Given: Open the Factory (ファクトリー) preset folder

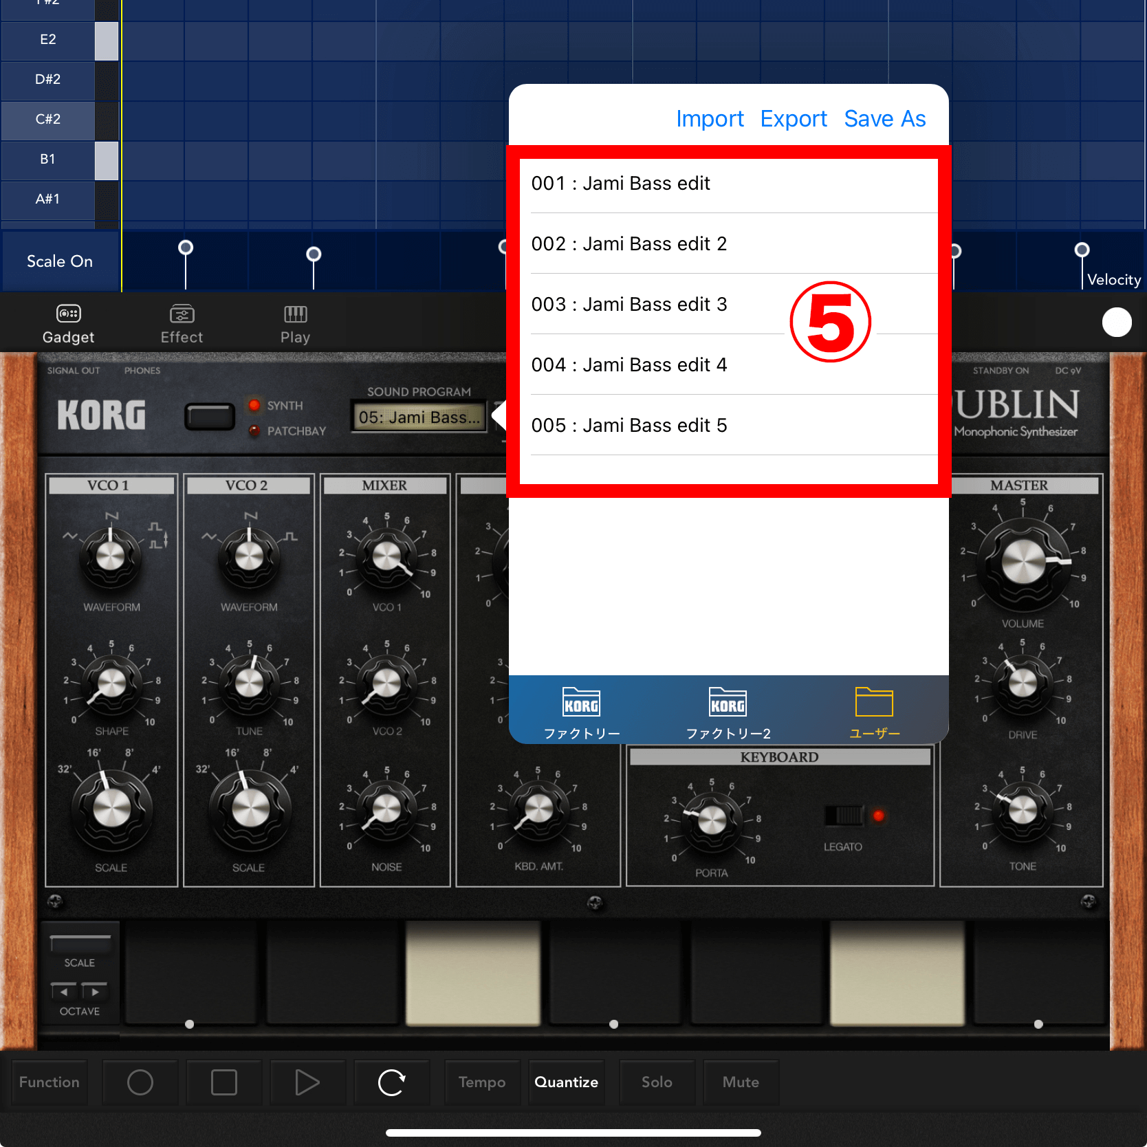Looking at the screenshot, I should pyautogui.click(x=582, y=712).
